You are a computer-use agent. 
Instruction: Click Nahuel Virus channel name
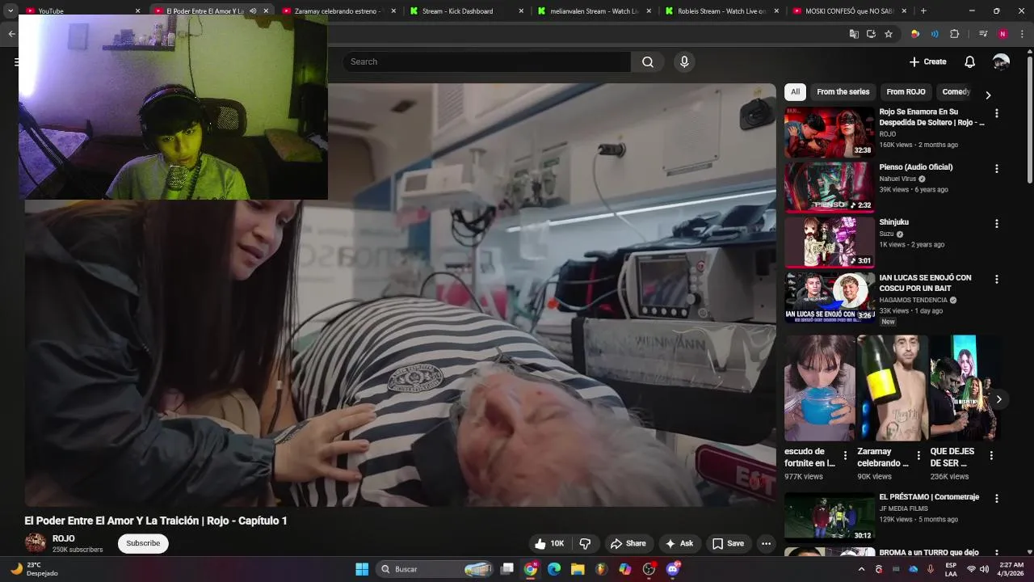click(898, 179)
